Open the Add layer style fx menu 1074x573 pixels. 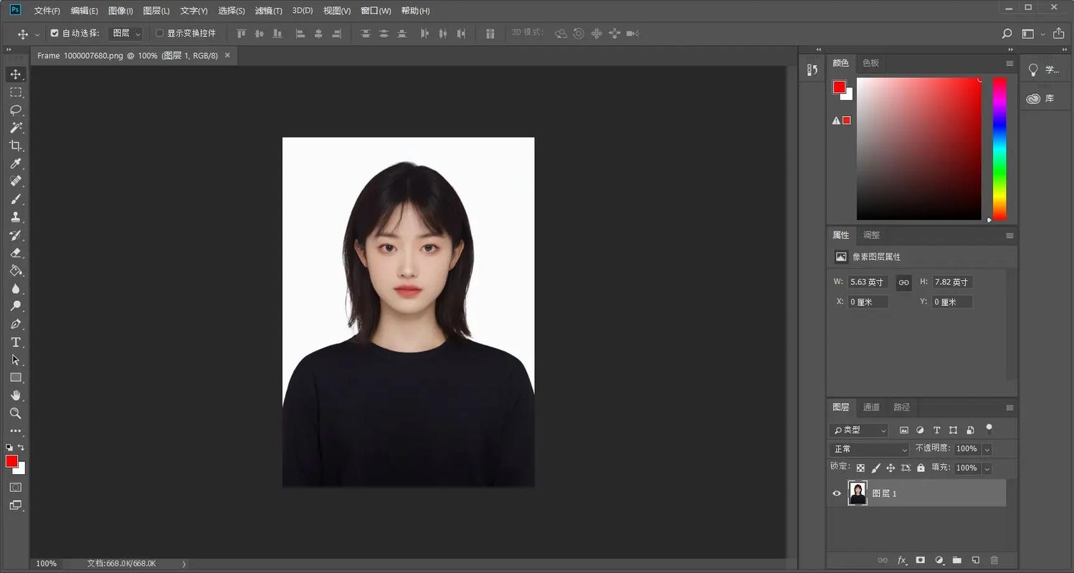(x=901, y=560)
